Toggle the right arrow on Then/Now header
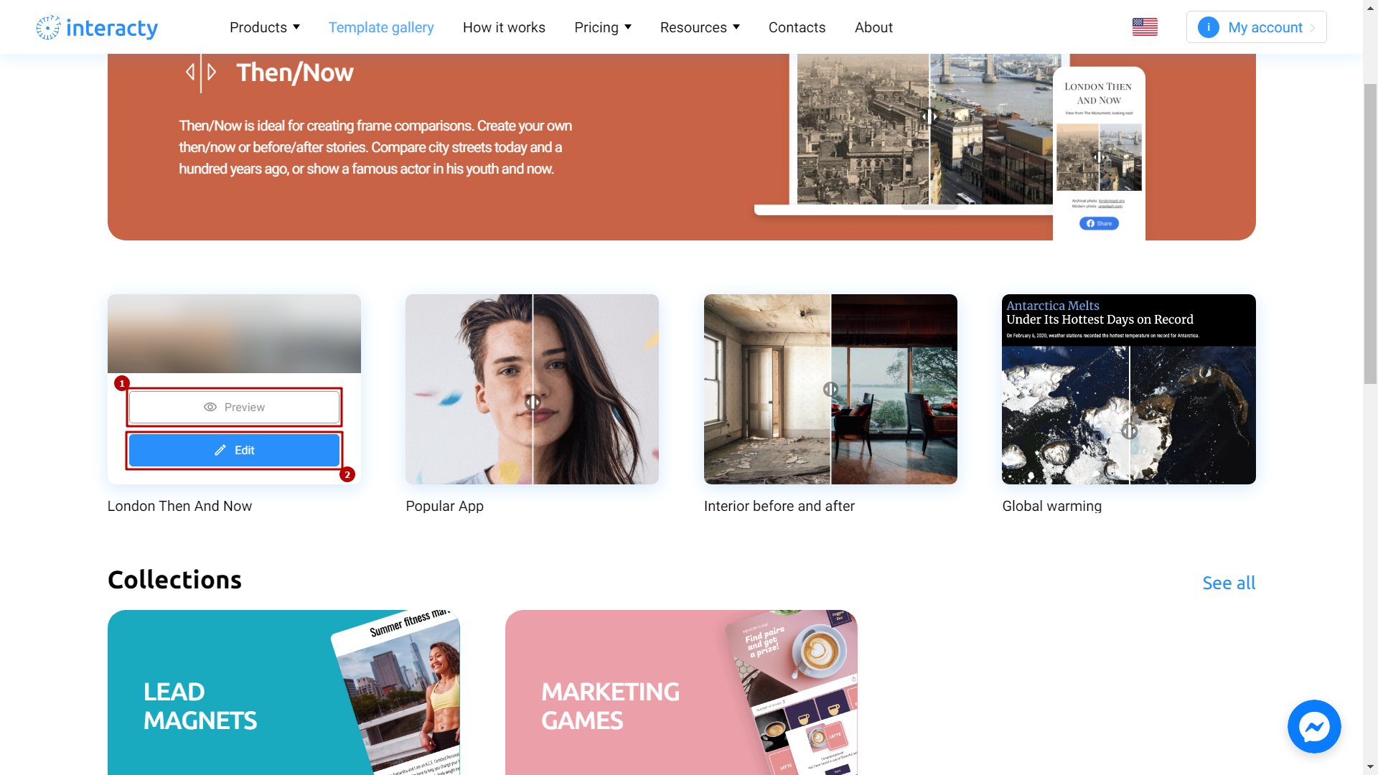 (212, 71)
